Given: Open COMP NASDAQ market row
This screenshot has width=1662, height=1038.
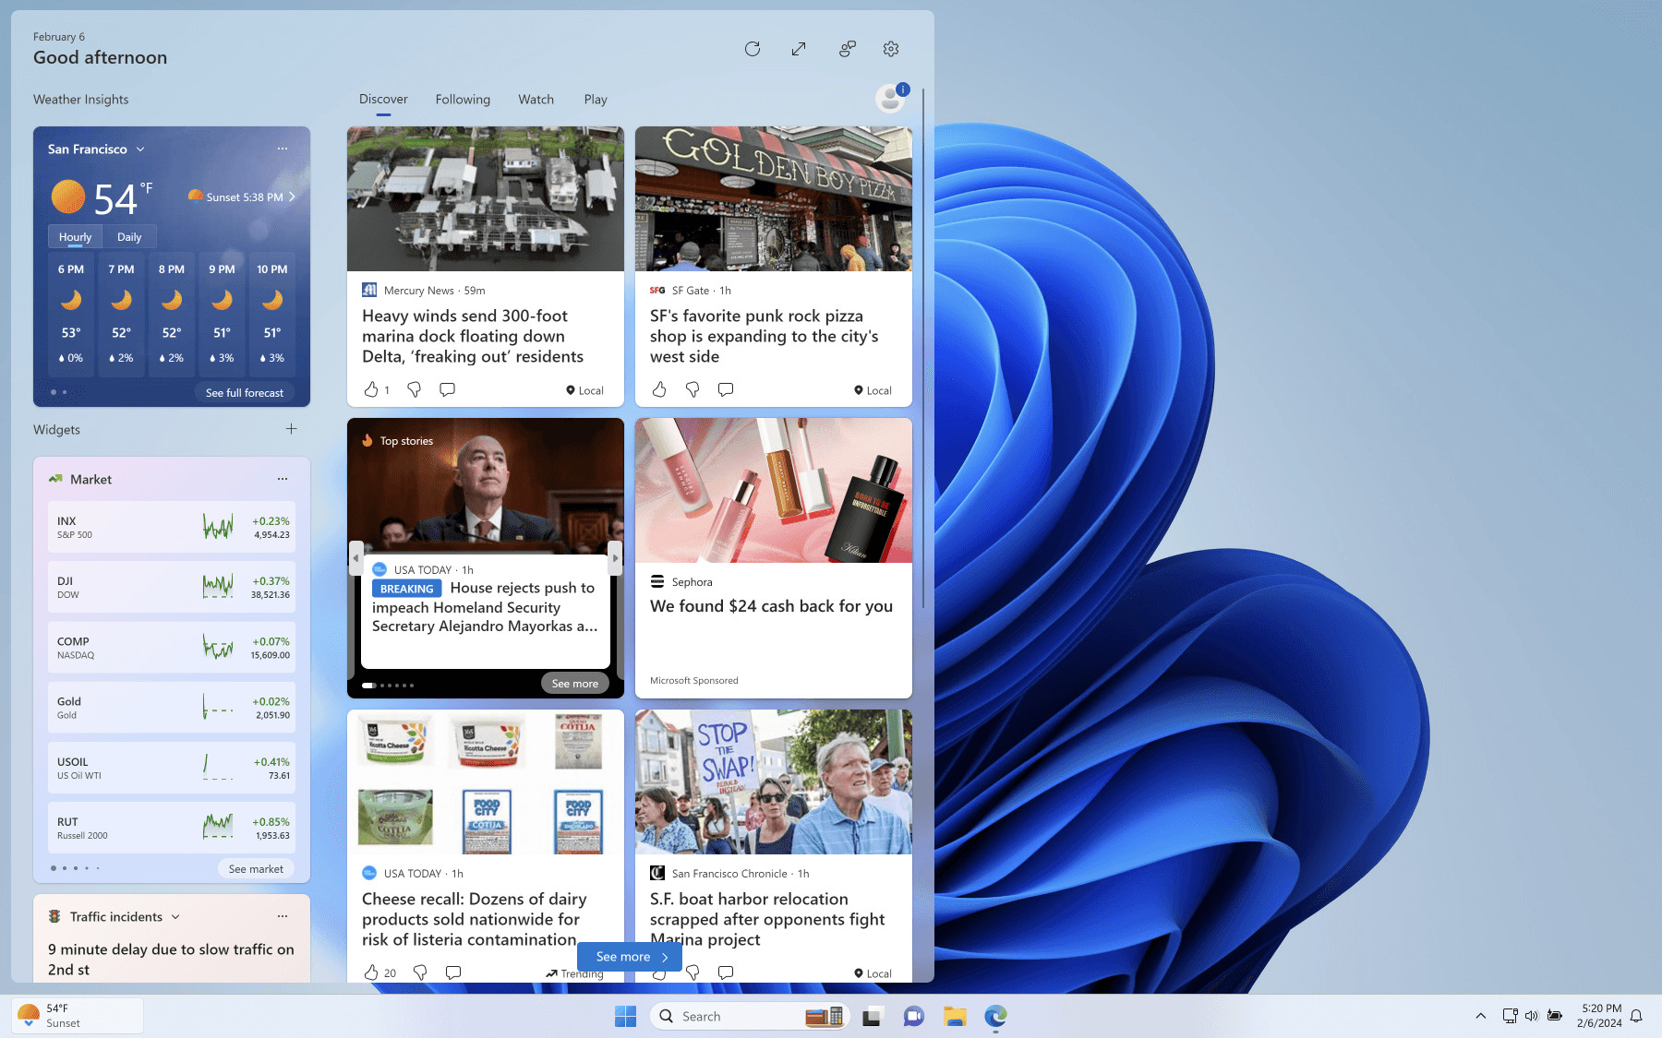Looking at the screenshot, I should pos(172,647).
